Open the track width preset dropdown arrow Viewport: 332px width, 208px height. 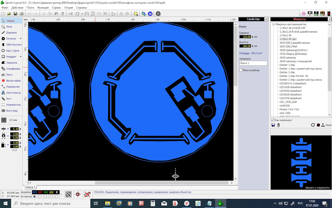coord(8,129)
